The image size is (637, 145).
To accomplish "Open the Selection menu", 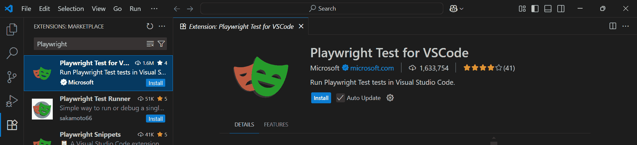I will tap(71, 9).
